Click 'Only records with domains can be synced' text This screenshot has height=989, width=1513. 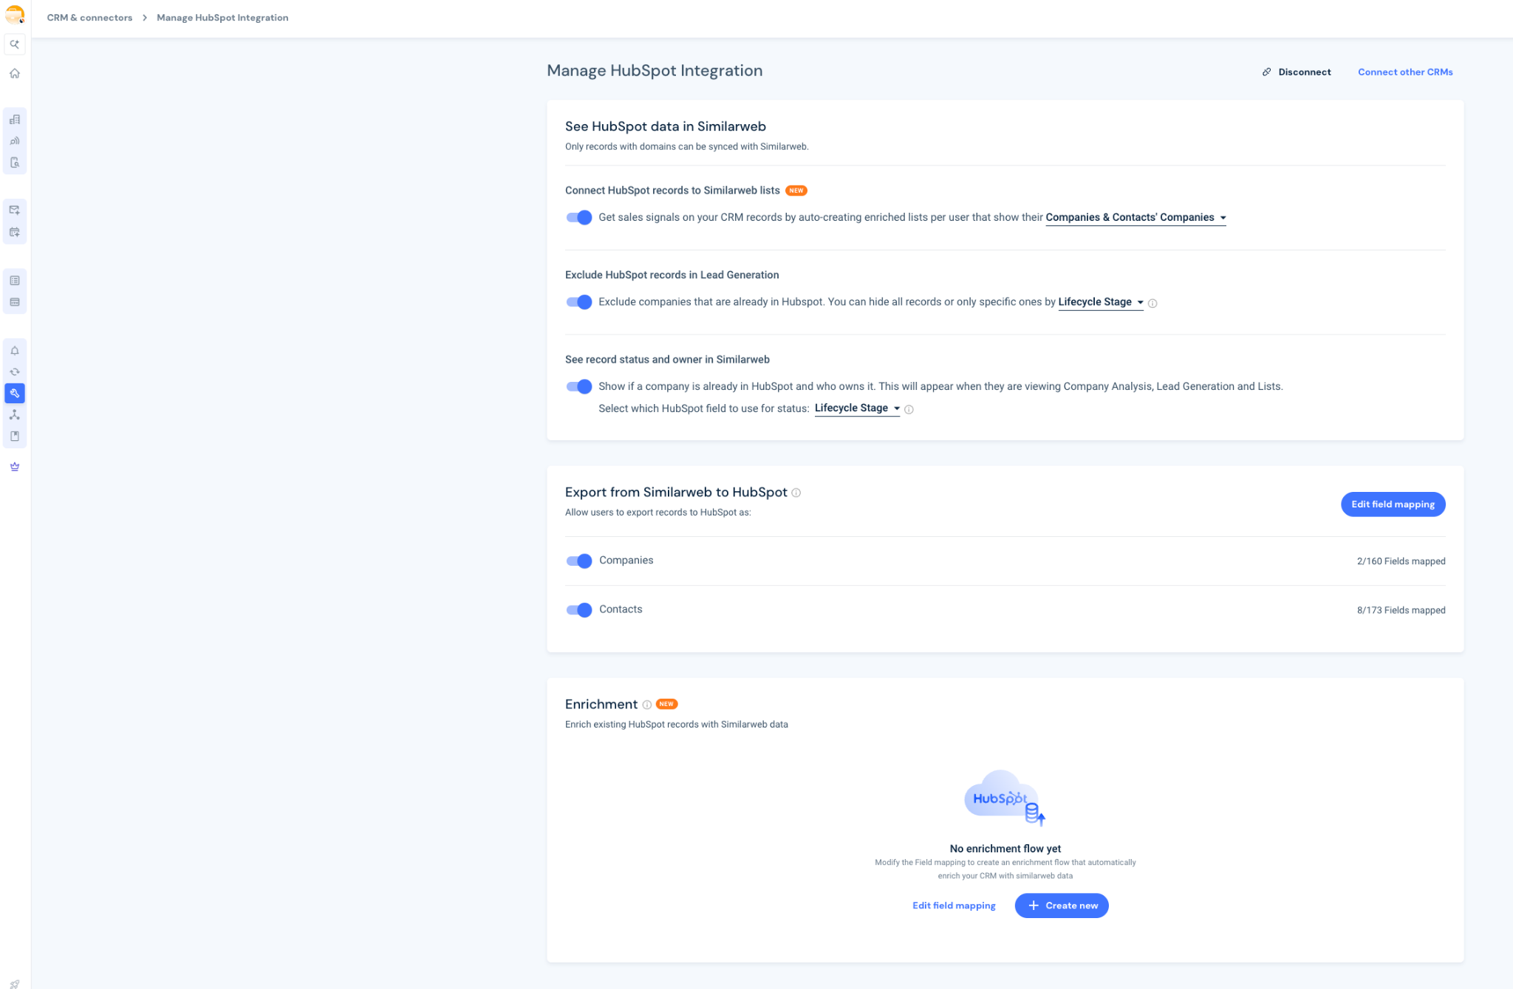[x=686, y=146]
